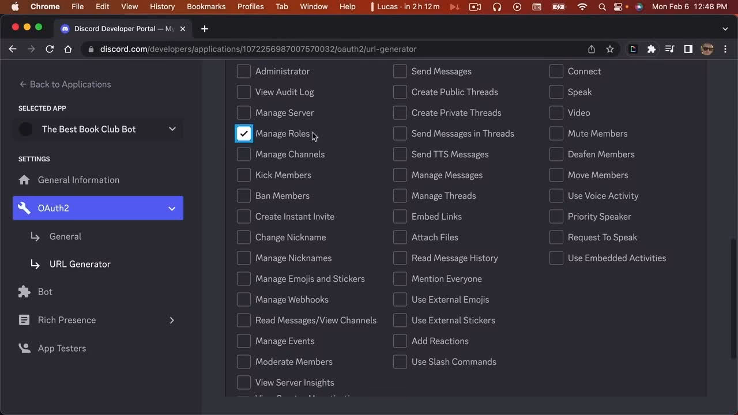Click the headphones icon in the menu bar
Screen dimensions: 738x415
(497, 7)
